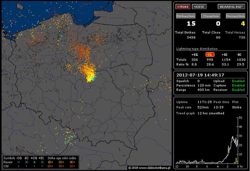Click the Peak rate value 52/min
Viewport: 250px width, 171px height.
pyautogui.click(x=203, y=107)
